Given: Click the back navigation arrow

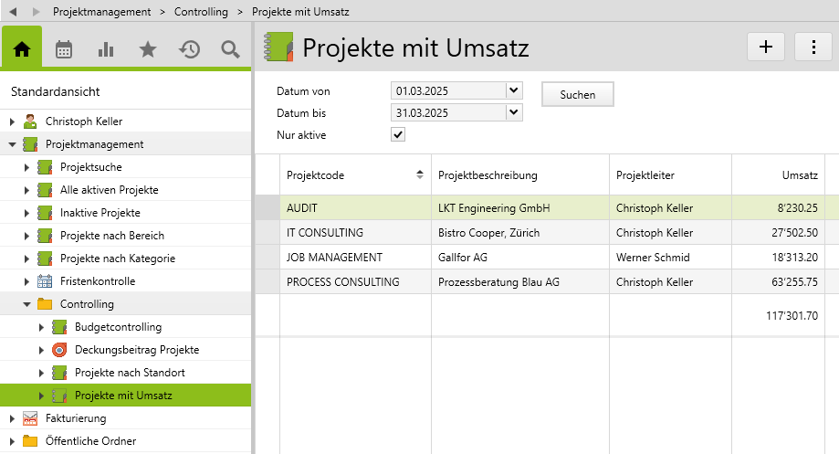Looking at the screenshot, I should click(x=14, y=11).
